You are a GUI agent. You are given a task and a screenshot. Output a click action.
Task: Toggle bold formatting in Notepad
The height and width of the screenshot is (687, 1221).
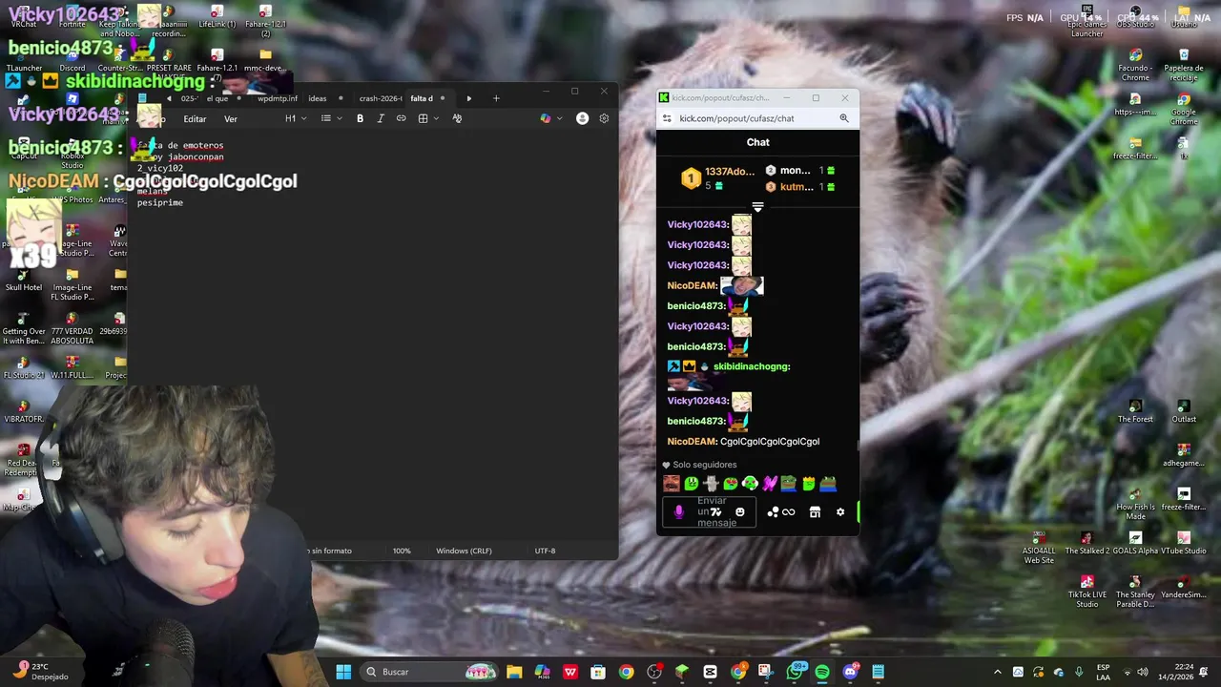[360, 118]
